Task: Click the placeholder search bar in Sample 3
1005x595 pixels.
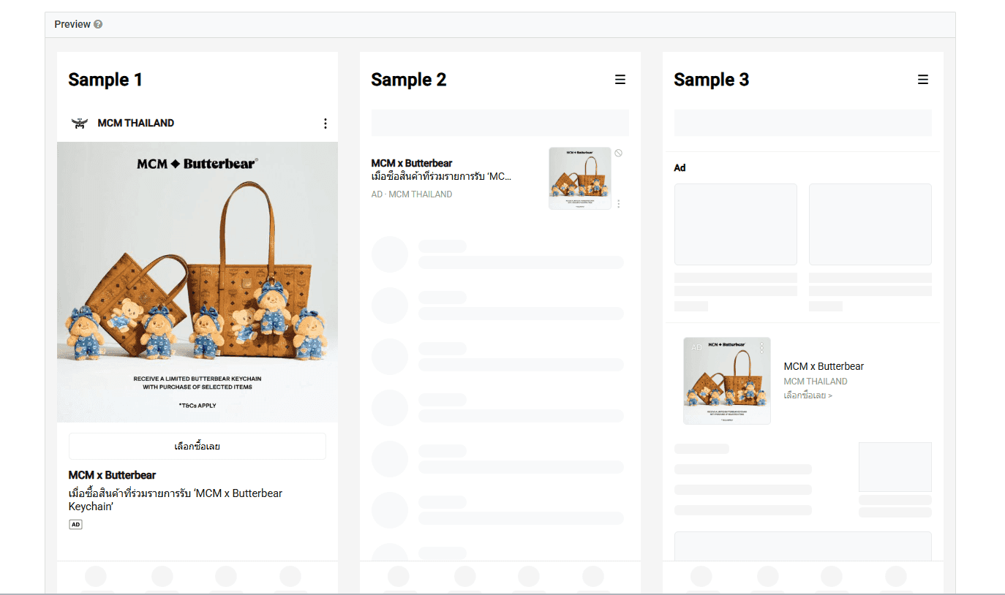Action: point(803,123)
